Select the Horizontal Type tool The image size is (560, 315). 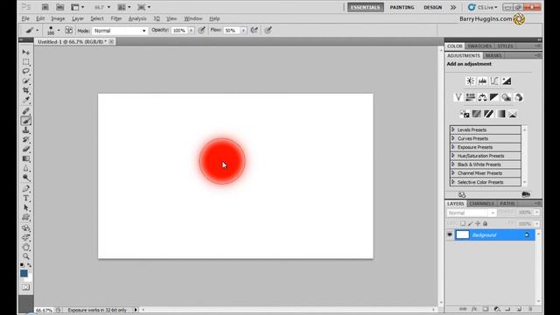point(25,199)
